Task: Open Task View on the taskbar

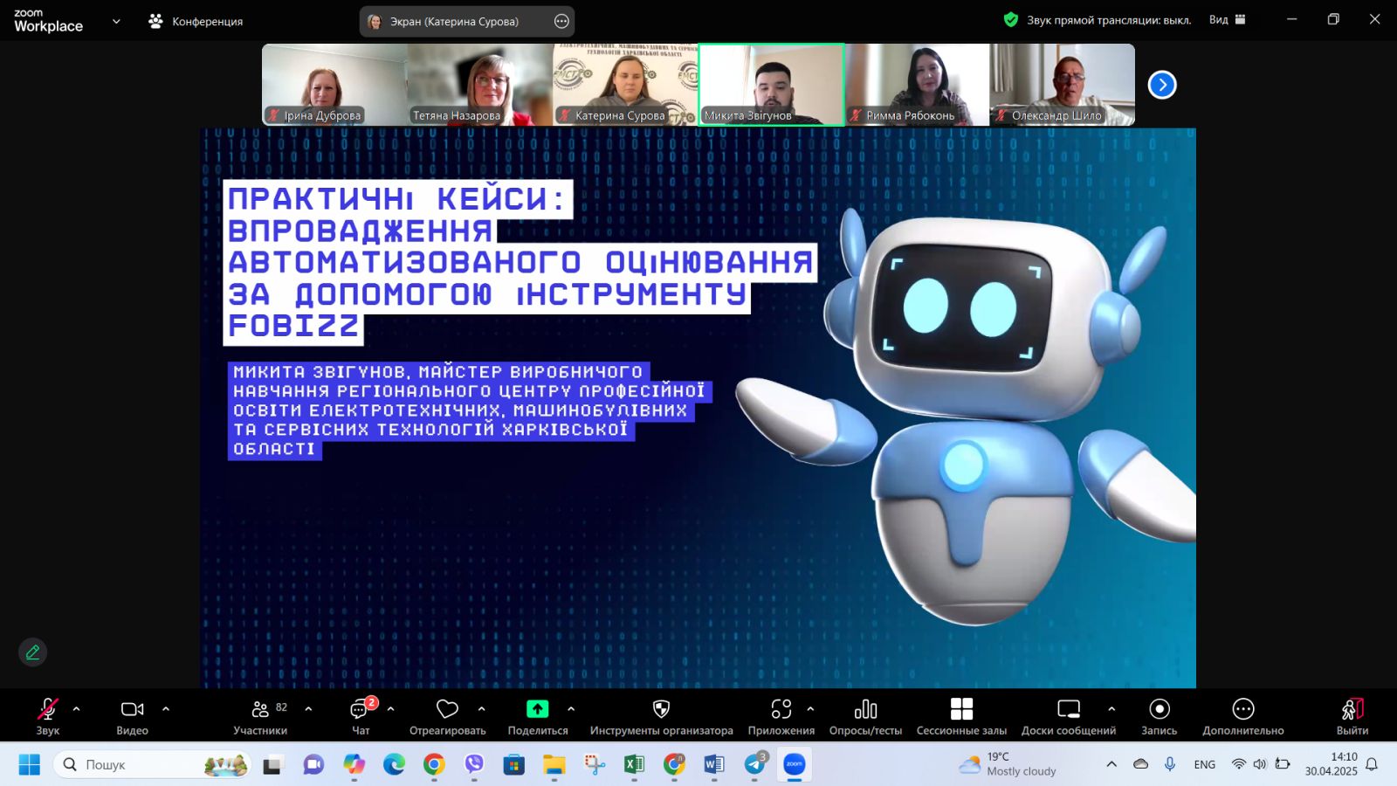Action: click(273, 765)
